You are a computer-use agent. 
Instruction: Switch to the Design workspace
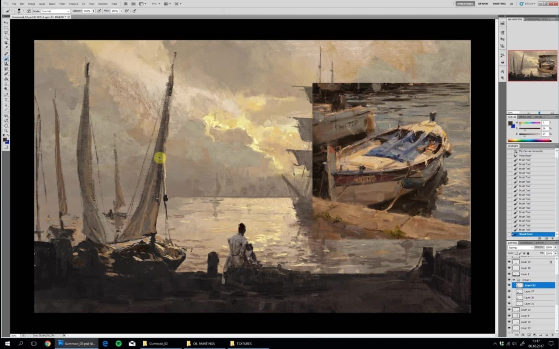point(483,4)
